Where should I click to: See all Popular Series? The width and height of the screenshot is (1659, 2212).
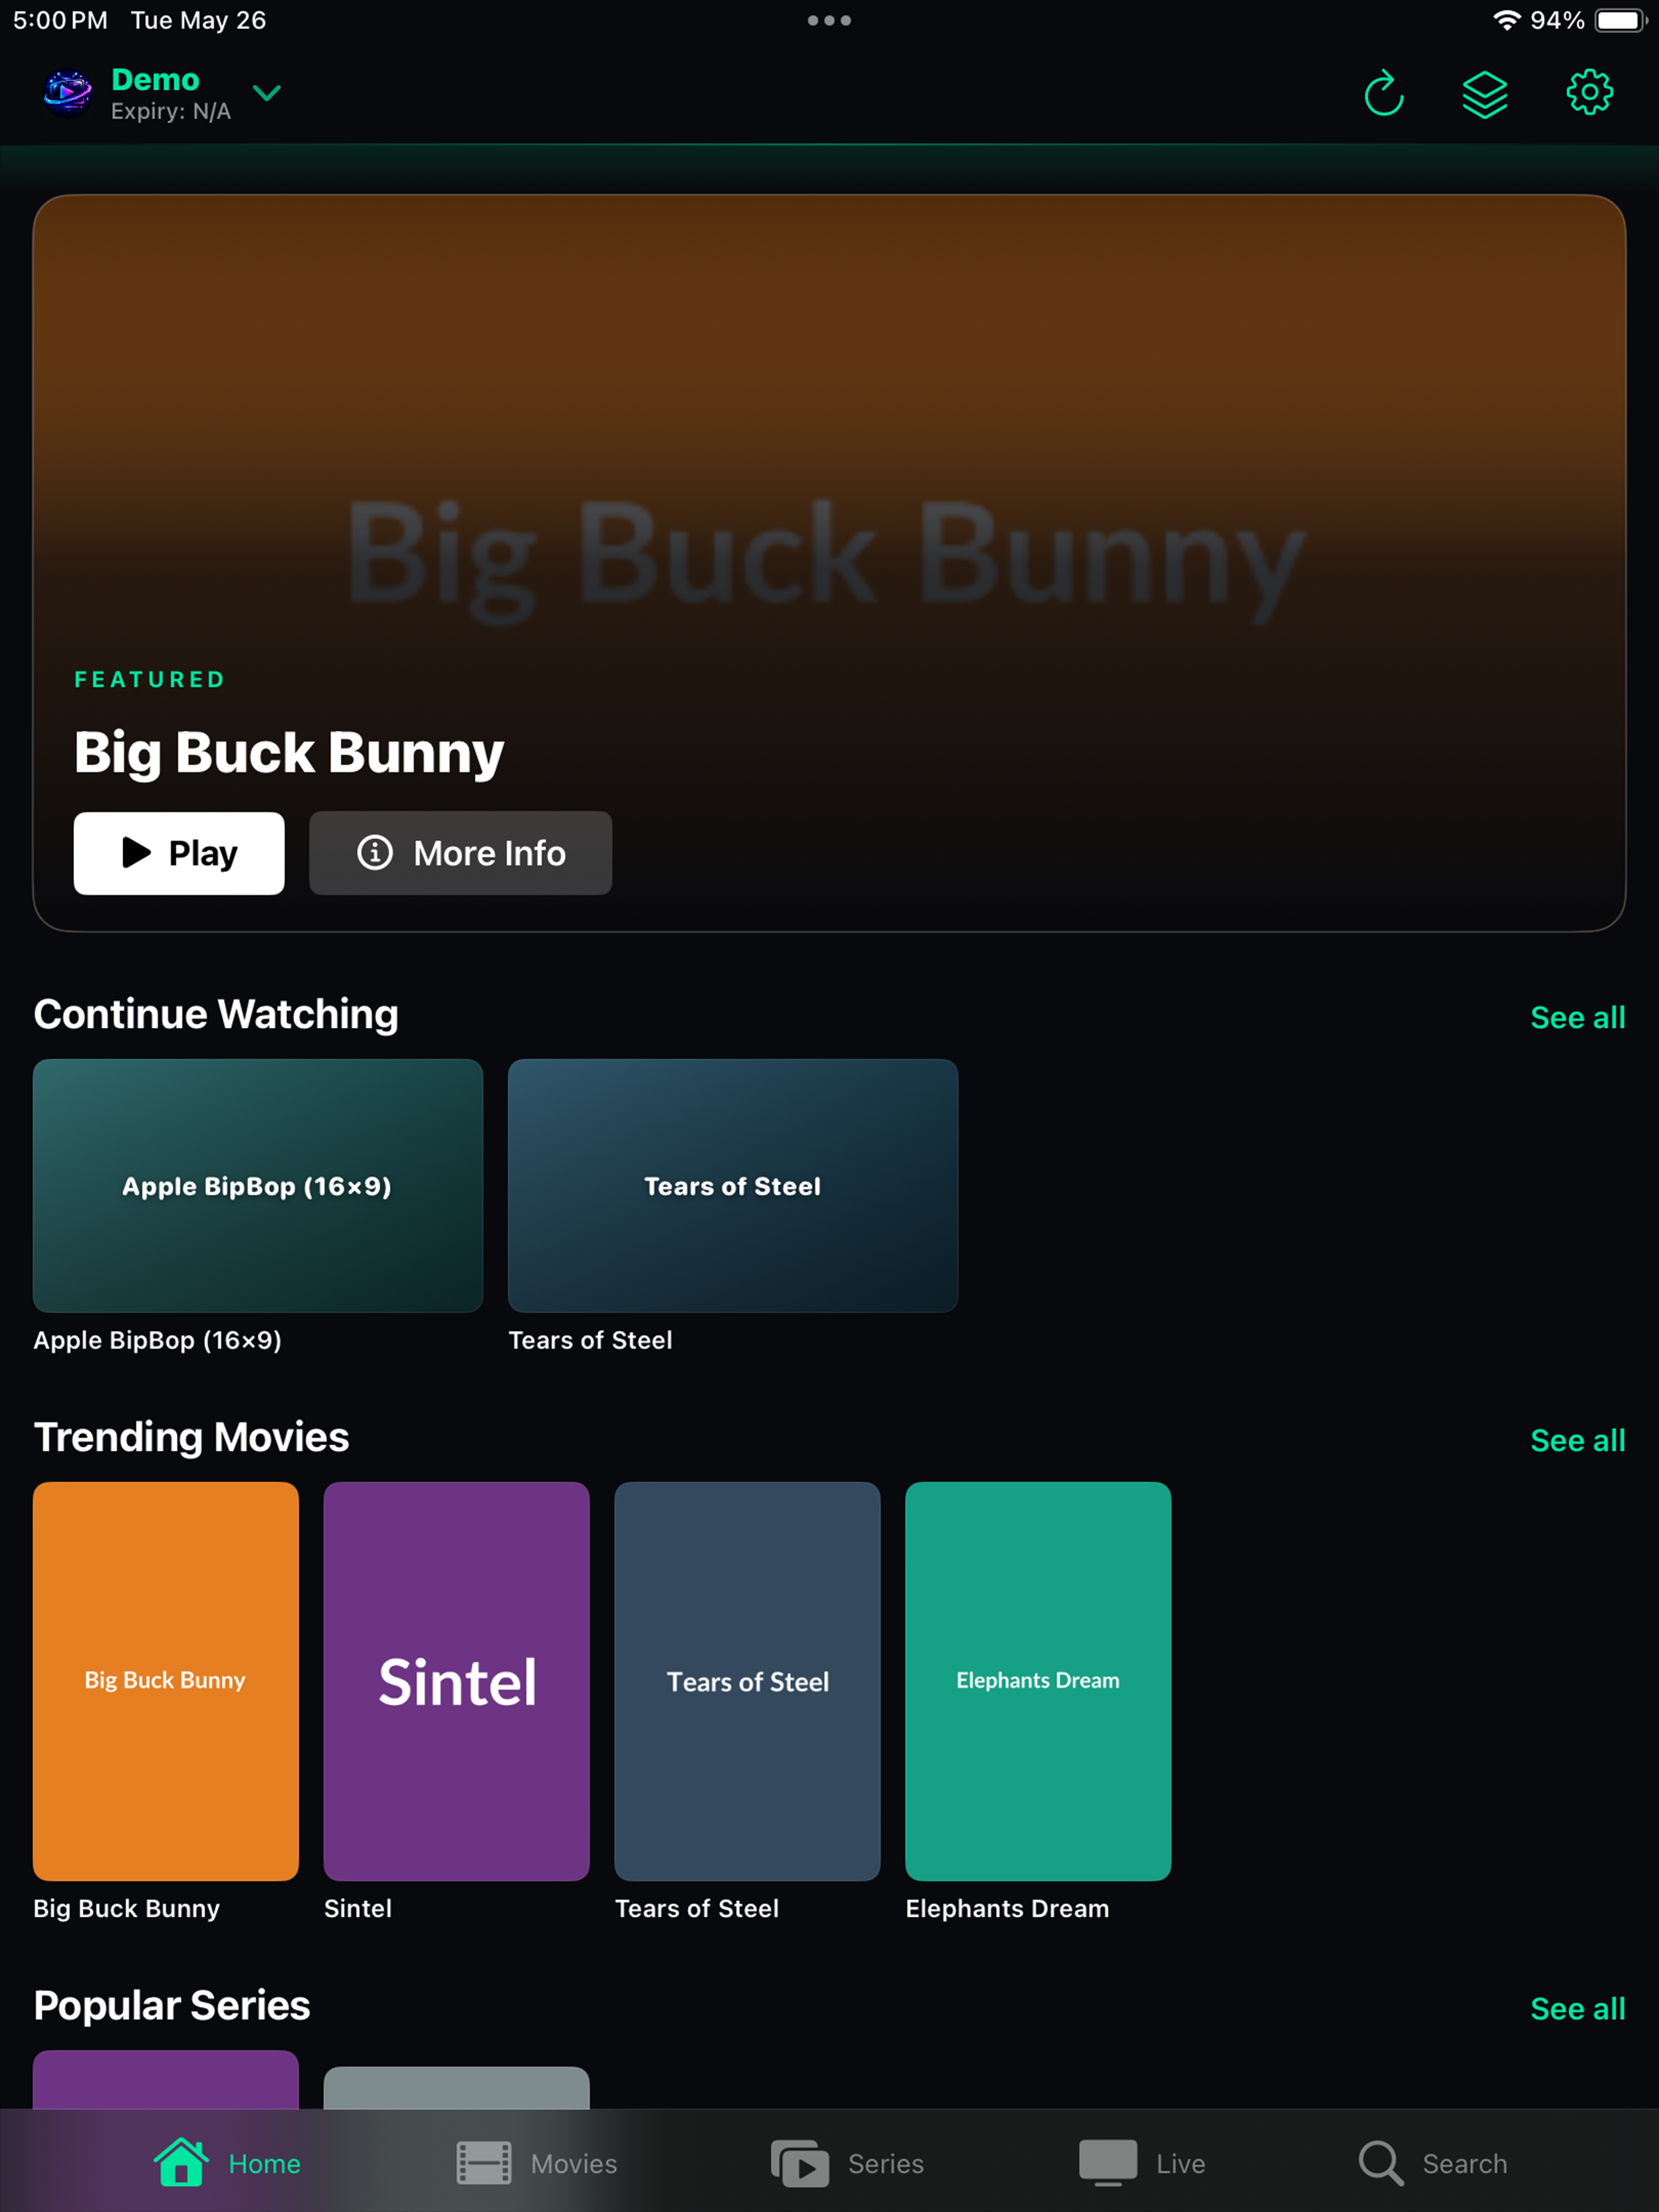pyautogui.click(x=1577, y=2008)
